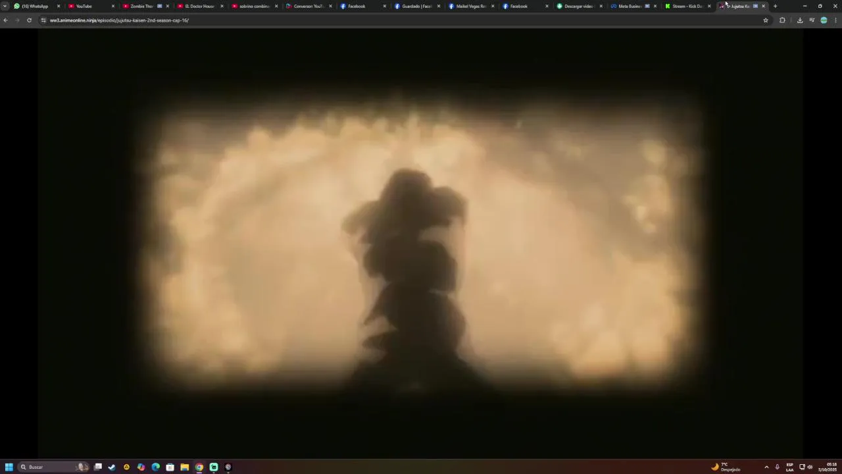Click the microphone icon in system tray
Screen dimensions: 842x474
pos(777,467)
